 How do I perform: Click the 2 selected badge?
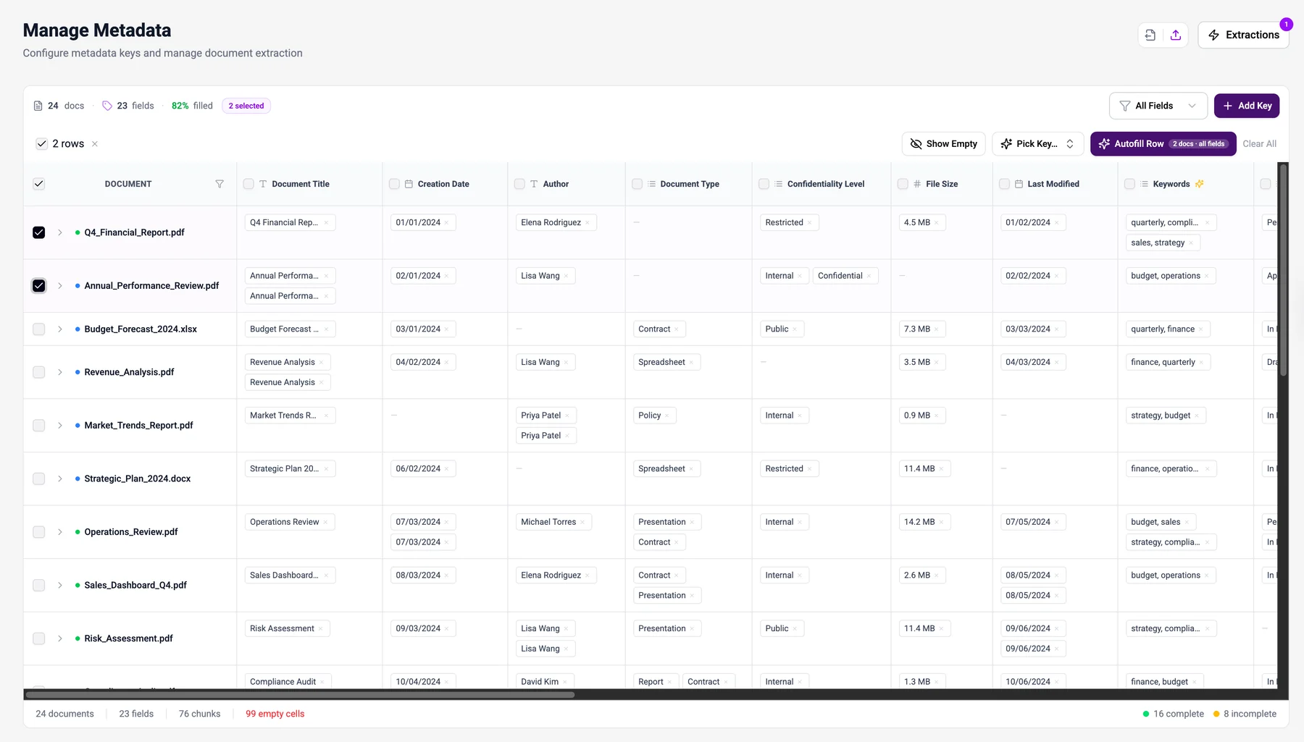(246, 106)
